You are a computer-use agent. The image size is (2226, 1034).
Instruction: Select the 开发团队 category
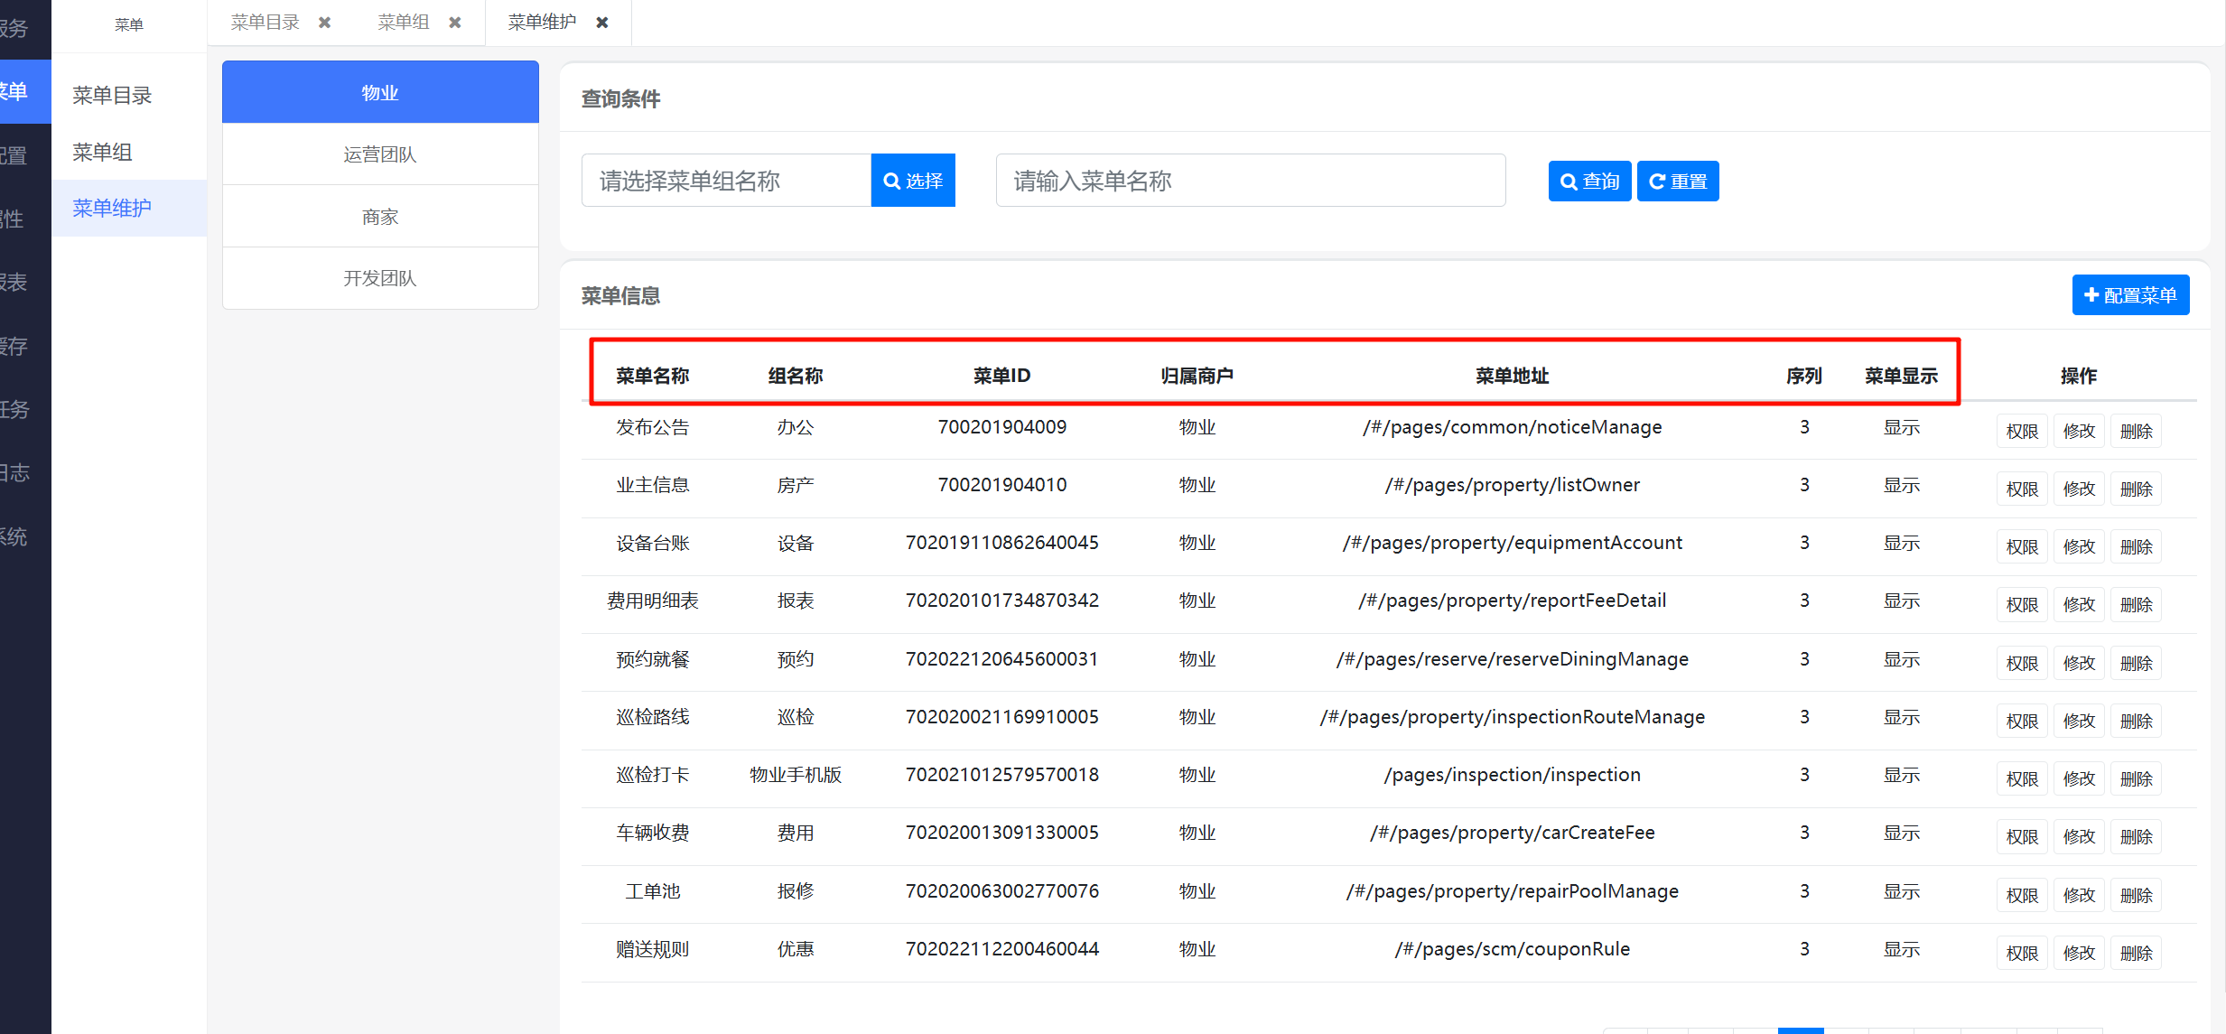380,278
